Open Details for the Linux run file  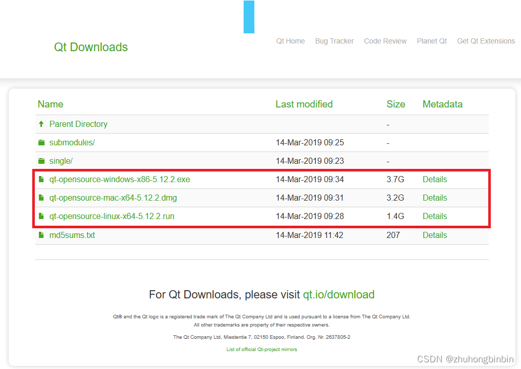pos(435,216)
